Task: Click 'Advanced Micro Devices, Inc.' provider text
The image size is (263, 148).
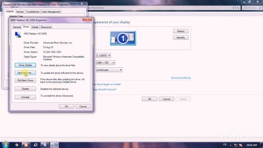Action: pos(58,43)
